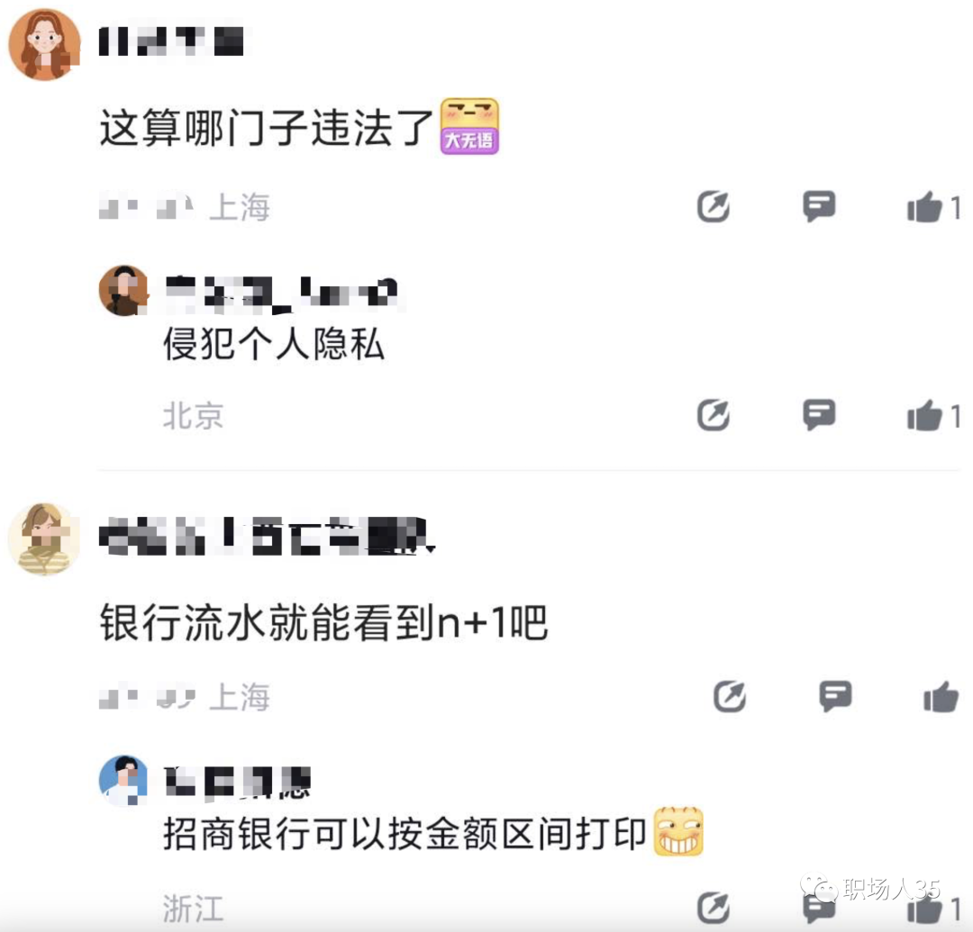The height and width of the screenshot is (932, 973).
Task: Share the '这算哪门子违法了' comment
Action: [x=713, y=206]
